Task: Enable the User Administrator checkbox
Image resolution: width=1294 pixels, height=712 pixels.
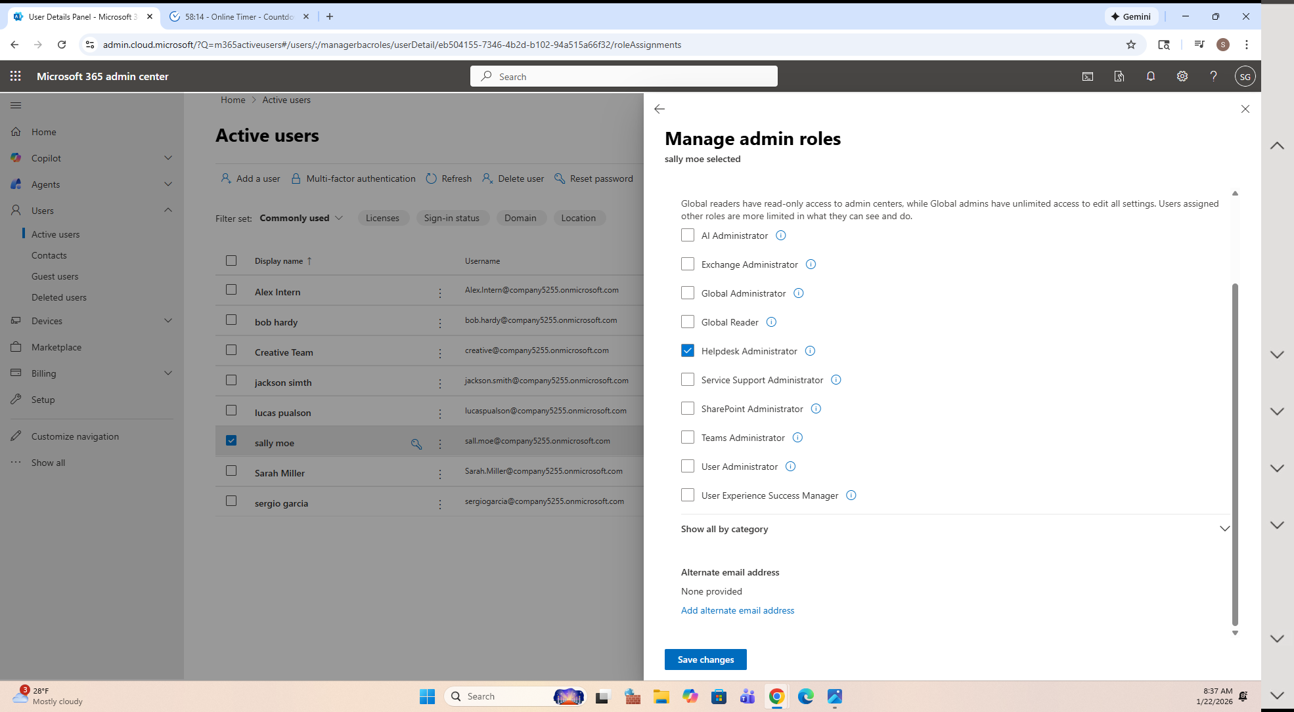Action: 688,467
